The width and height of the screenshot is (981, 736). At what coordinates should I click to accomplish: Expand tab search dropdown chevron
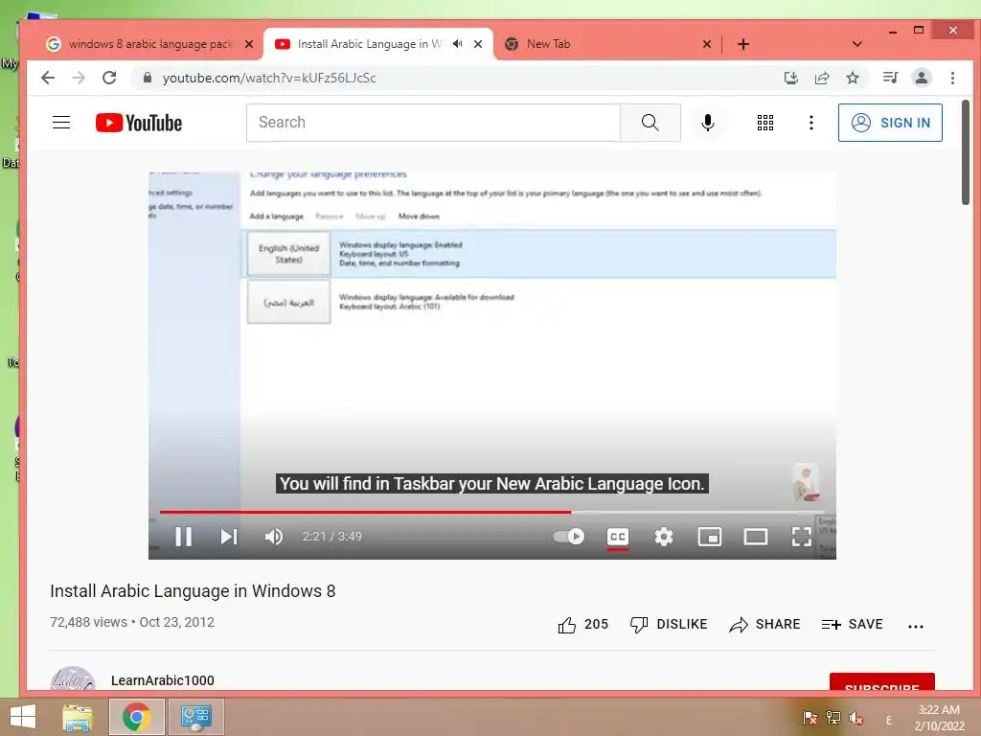pyautogui.click(x=857, y=44)
